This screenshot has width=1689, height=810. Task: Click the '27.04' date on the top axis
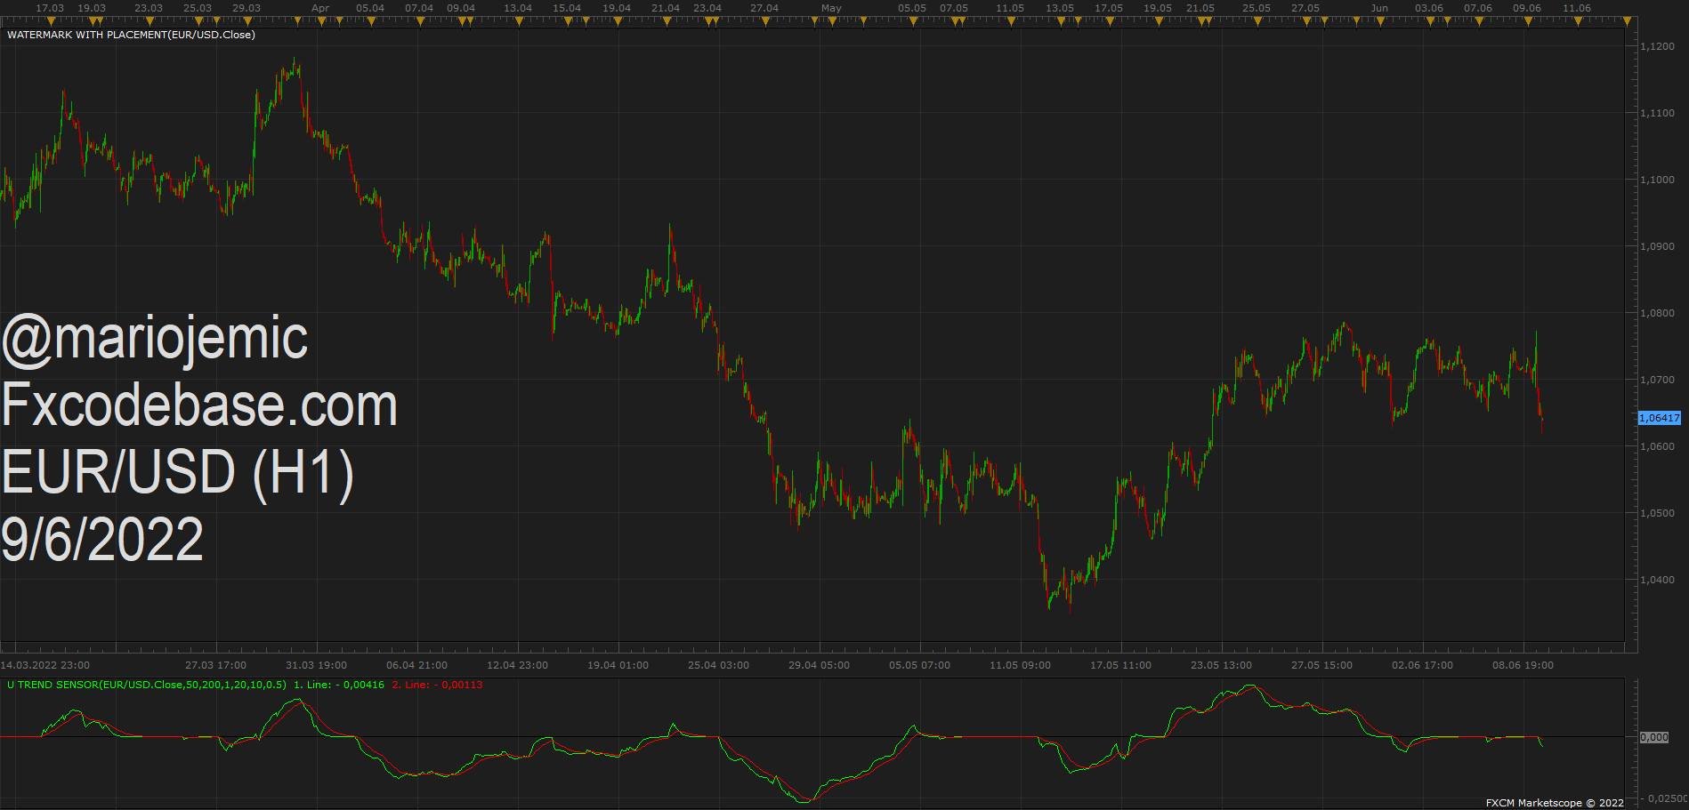point(764,8)
